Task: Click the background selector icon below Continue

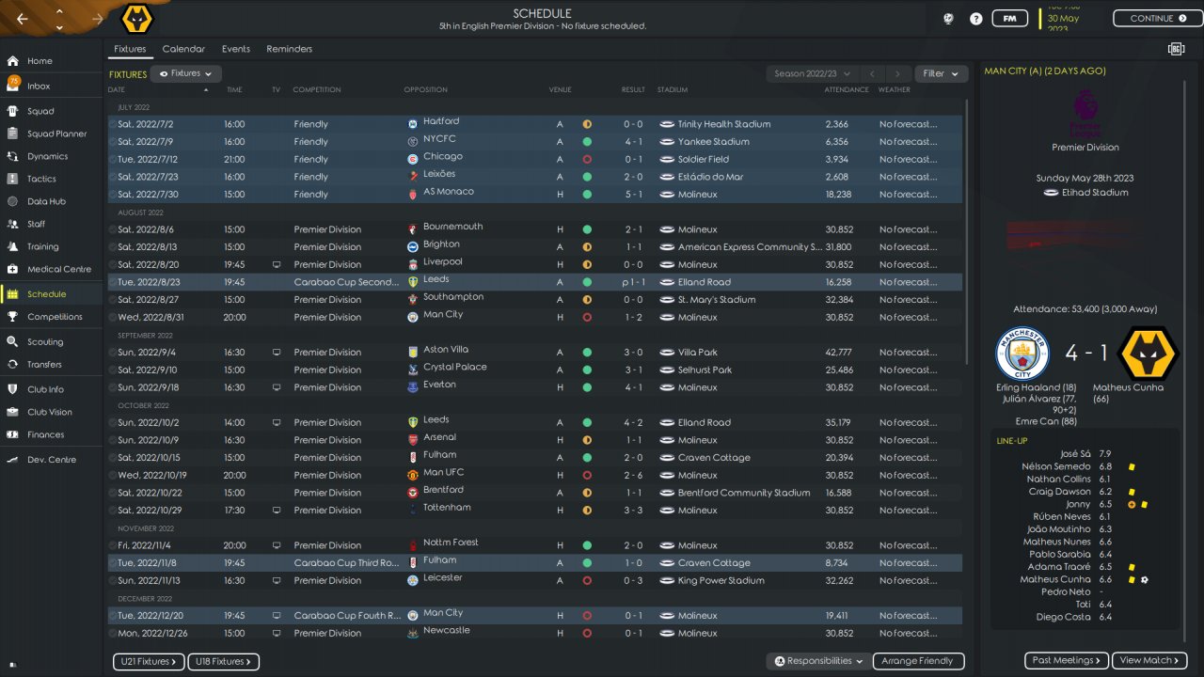Action: point(1176,49)
